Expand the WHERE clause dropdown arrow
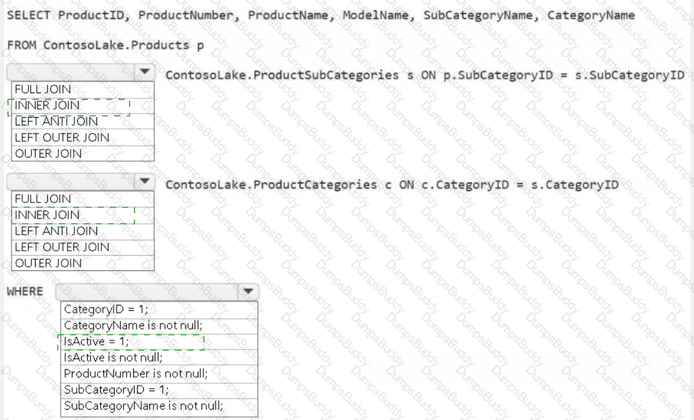This screenshot has height=420, width=694. pos(248,292)
